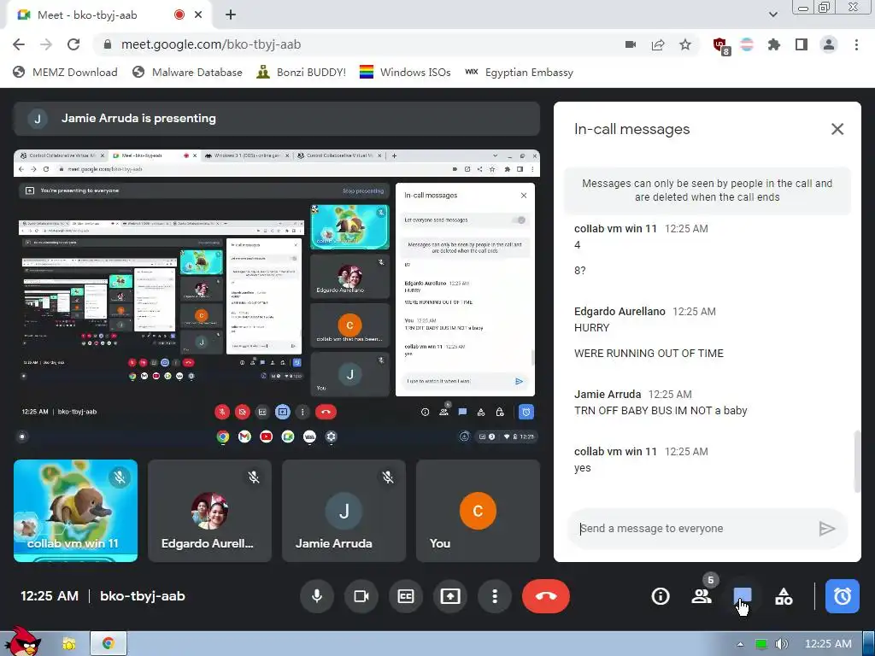Close the Meet browser tab

tap(198, 15)
